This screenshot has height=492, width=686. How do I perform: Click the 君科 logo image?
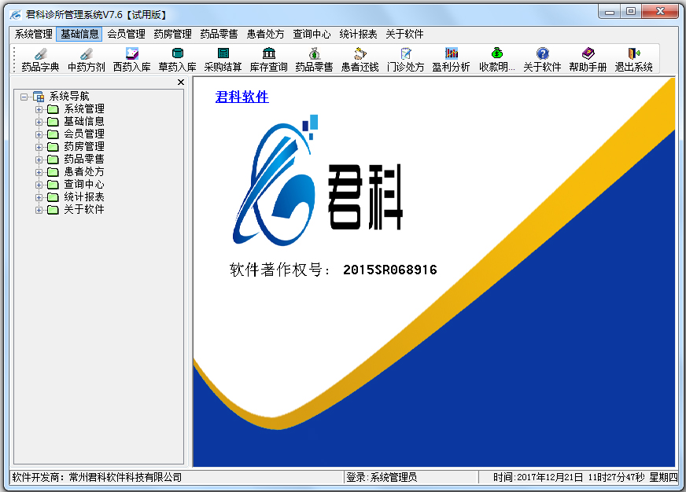point(317,181)
